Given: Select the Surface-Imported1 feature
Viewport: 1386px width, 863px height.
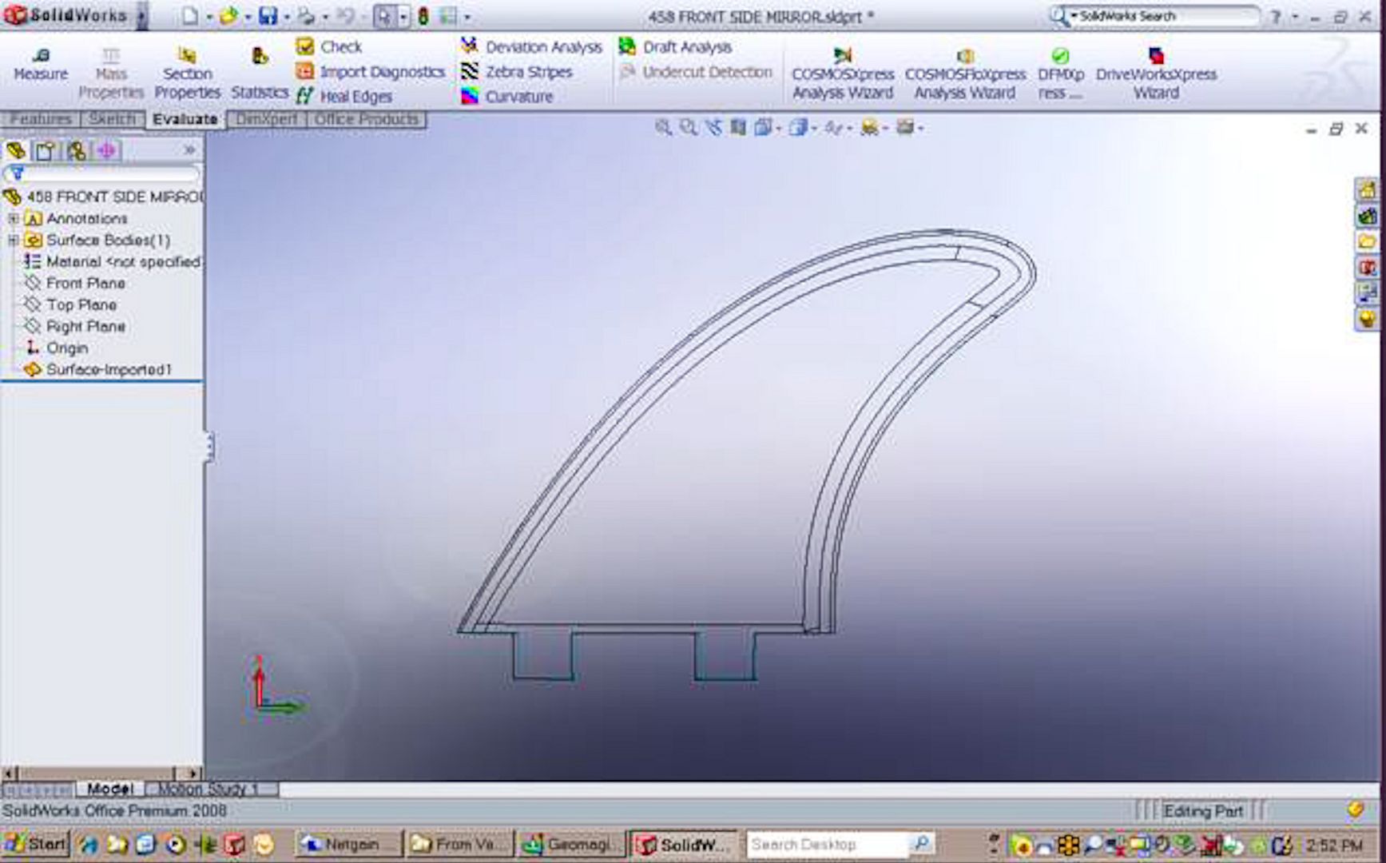Looking at the screenshot, I should tap(98, 369).
